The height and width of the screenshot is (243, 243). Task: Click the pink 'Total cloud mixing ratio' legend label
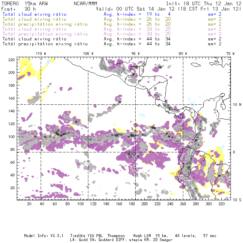tap(34, 29)
